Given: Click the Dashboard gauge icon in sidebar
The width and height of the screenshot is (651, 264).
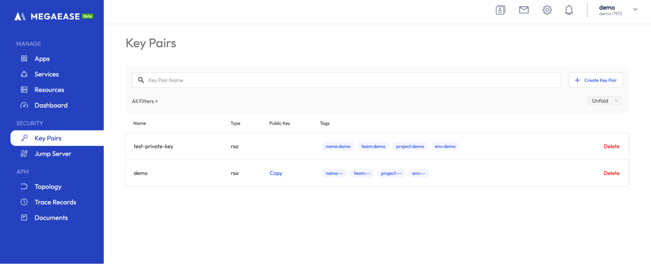Looking at the screenshot, I should click(24, 105).
